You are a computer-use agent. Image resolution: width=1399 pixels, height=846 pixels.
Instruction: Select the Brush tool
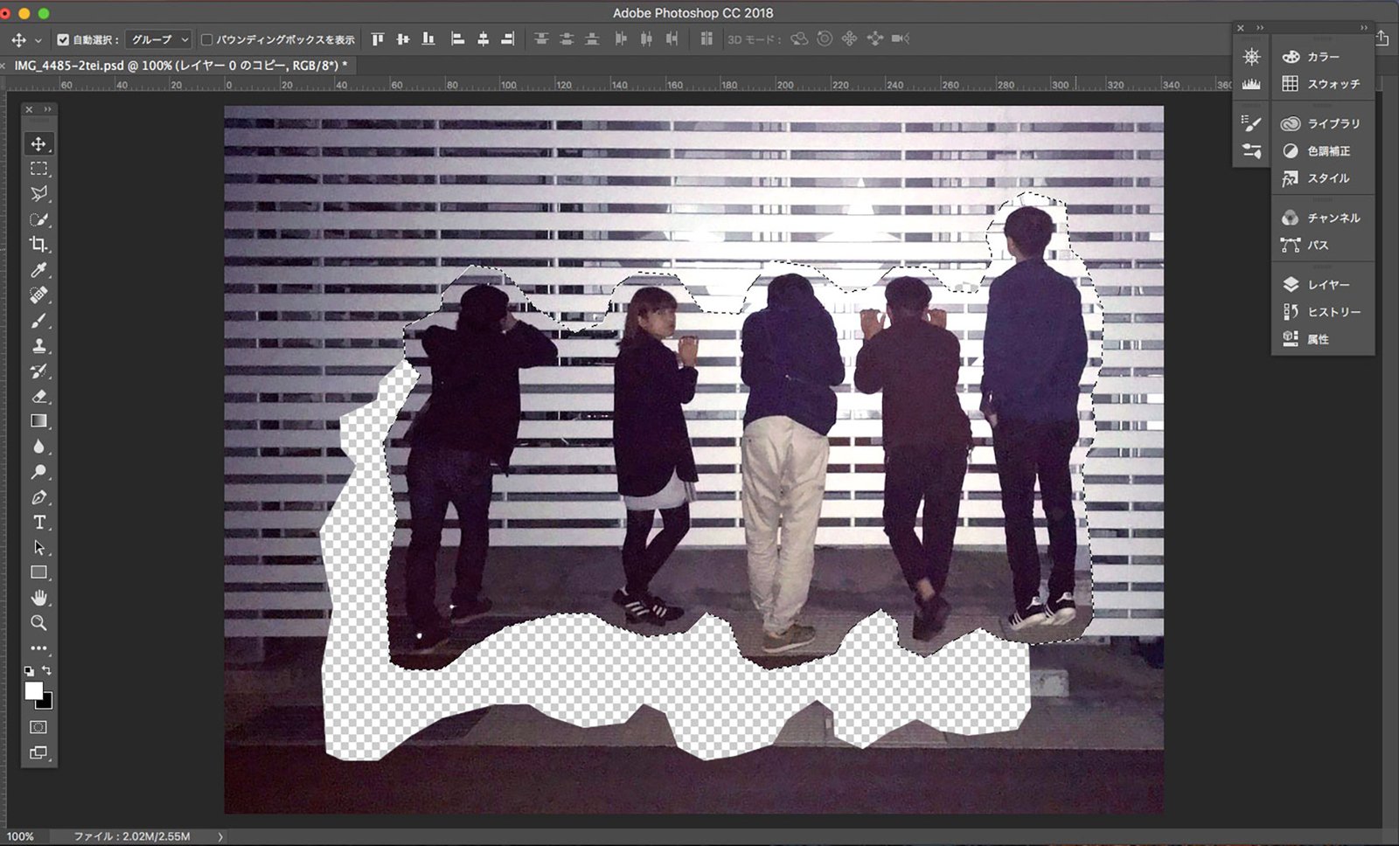coord(38,321)
